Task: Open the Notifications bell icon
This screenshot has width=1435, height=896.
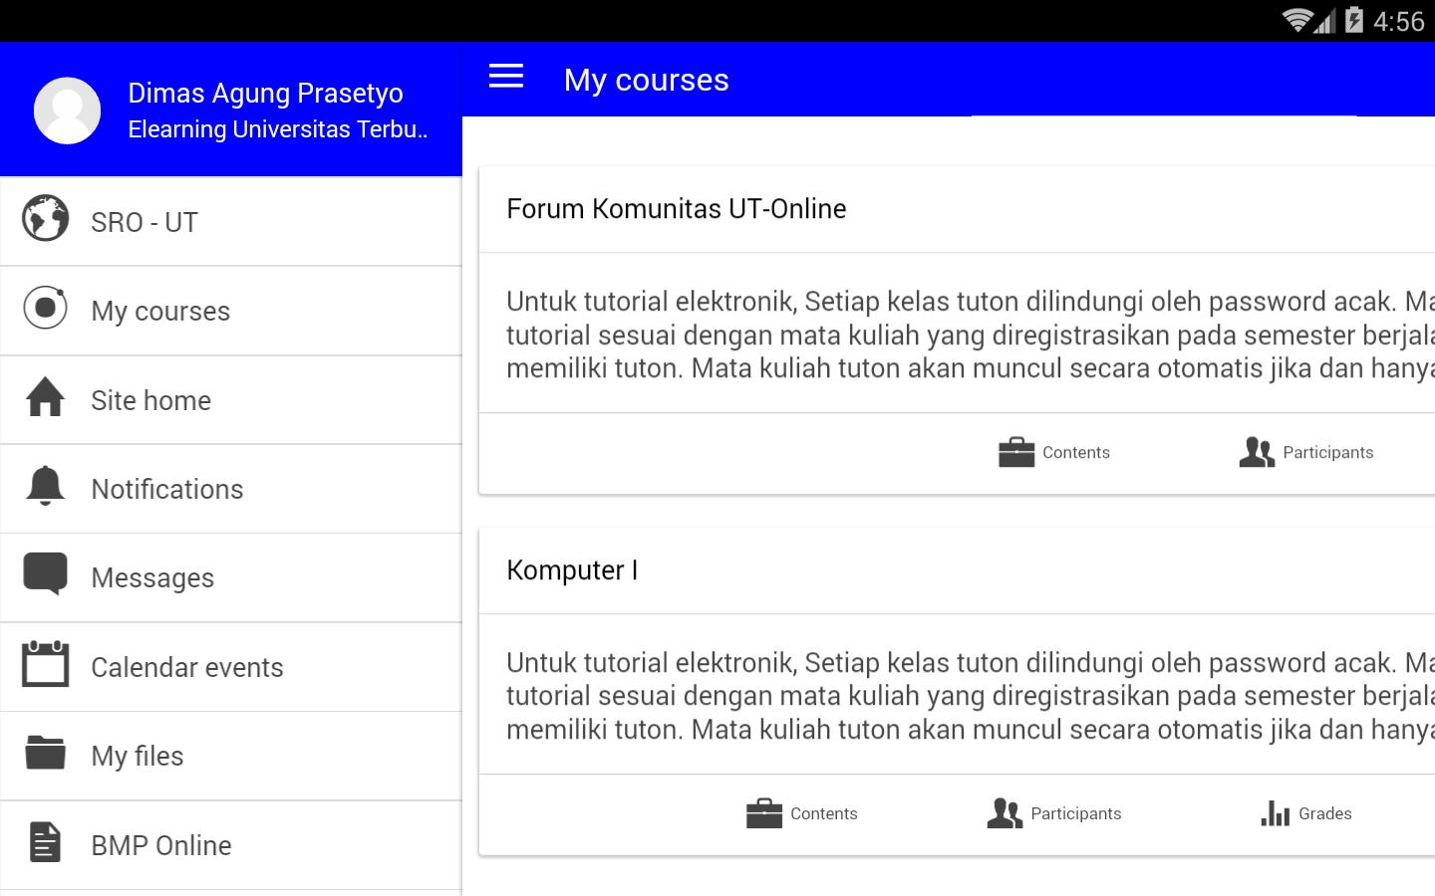Action: point(46,487)
